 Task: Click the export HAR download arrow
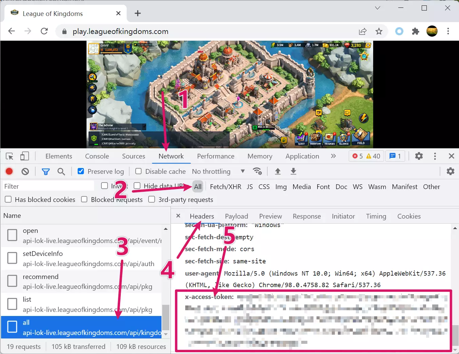pyautogui.click(x=293, y=171)
